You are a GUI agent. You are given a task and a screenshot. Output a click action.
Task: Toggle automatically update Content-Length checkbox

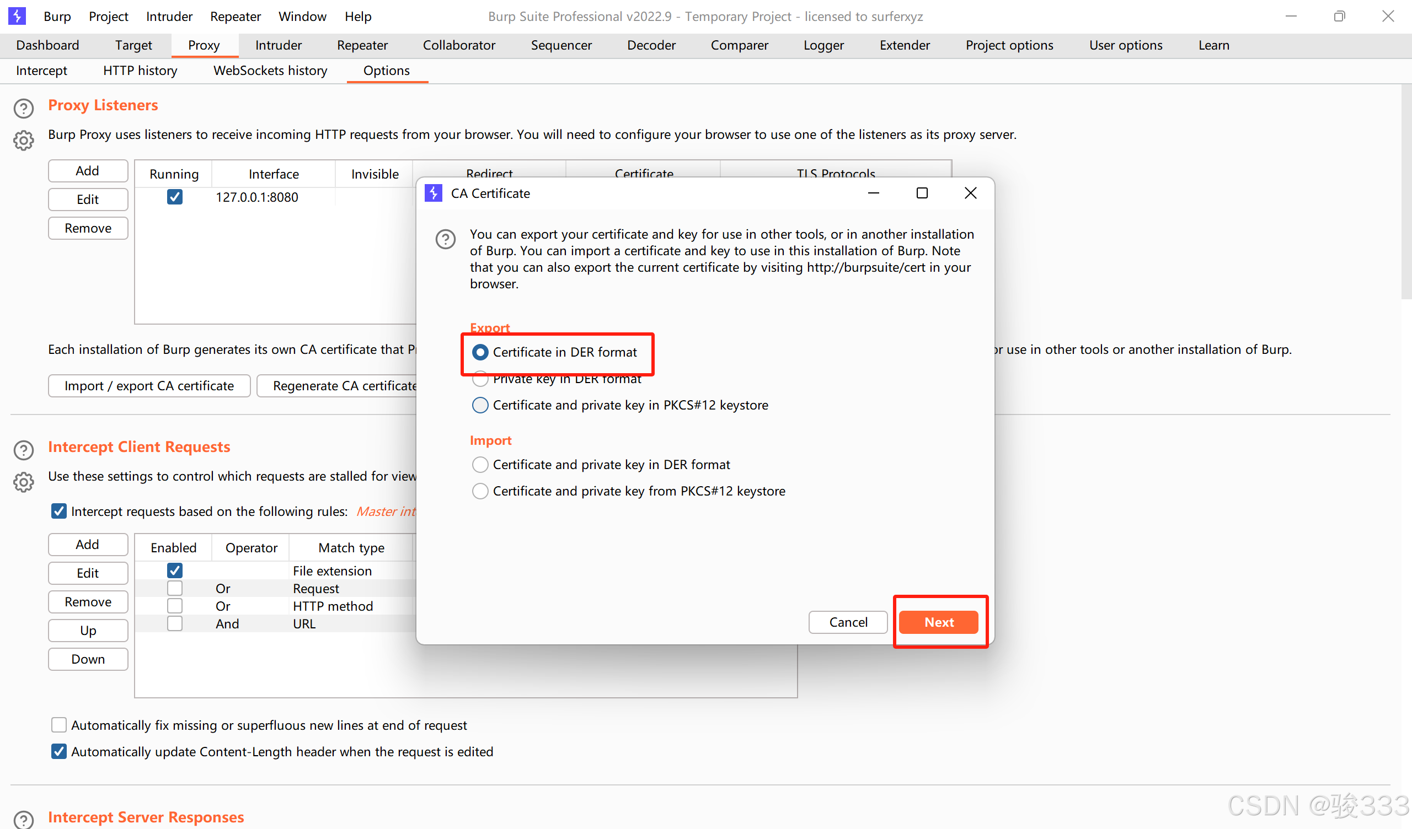59,751
